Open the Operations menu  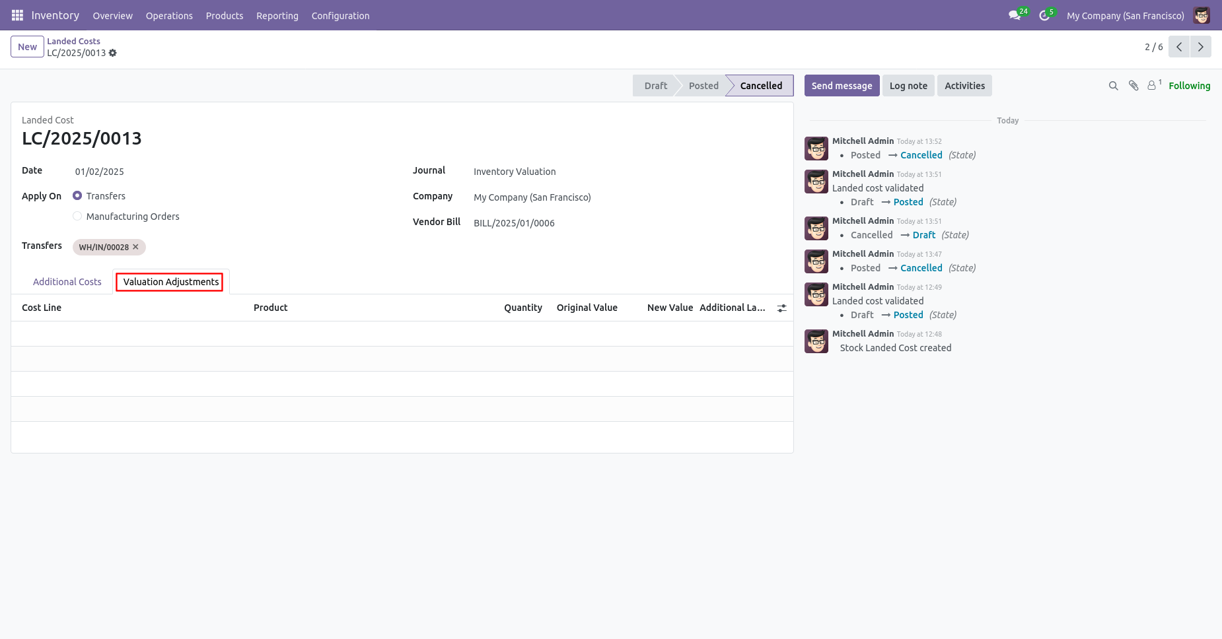click(x=169, y=16)
